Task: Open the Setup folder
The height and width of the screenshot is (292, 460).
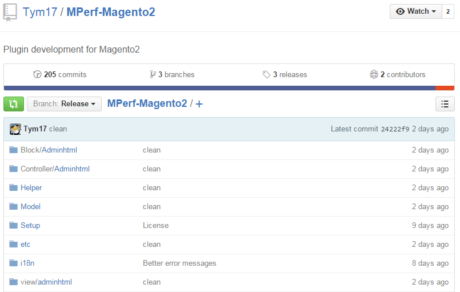Action: (x=30, y=225)
